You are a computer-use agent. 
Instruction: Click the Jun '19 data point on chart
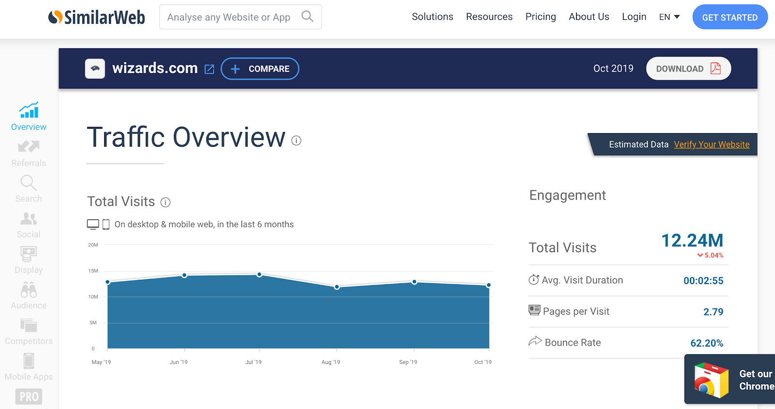click(185, 275)
